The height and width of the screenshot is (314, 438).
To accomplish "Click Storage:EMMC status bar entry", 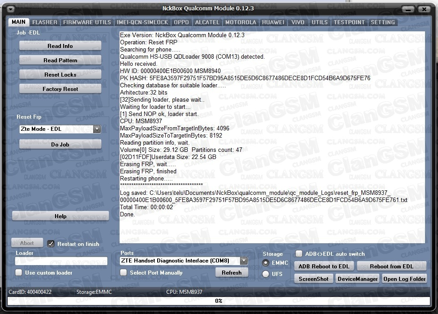I will [x=94, y=292].
